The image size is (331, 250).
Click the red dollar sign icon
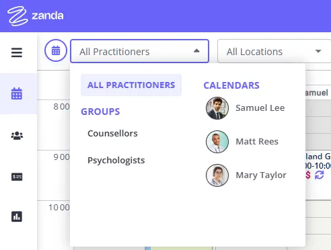pyautogui.click(x=308, y=175)
